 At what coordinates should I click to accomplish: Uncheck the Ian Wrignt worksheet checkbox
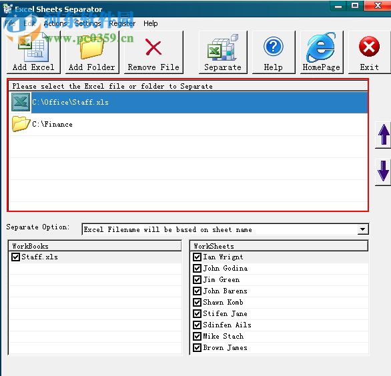tap(197, 257)
